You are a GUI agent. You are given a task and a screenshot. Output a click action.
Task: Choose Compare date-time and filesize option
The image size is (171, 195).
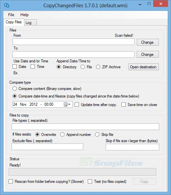pyautogui.click(x=15, y=96)
